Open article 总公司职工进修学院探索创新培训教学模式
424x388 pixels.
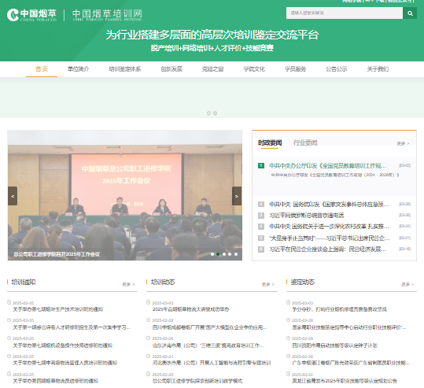(197, 381)
